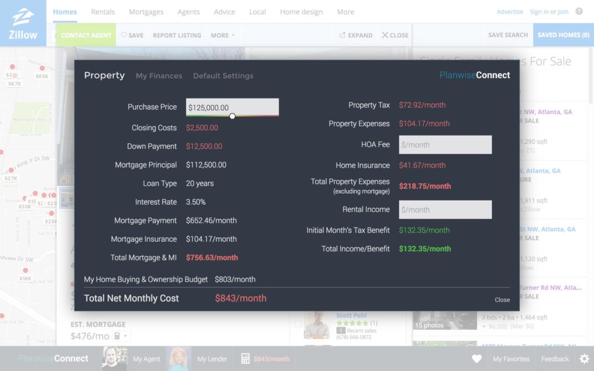Viewport: 594px width, 371px height.
Task: Open the settings gear in bottom bar
Action: [585, 358]
